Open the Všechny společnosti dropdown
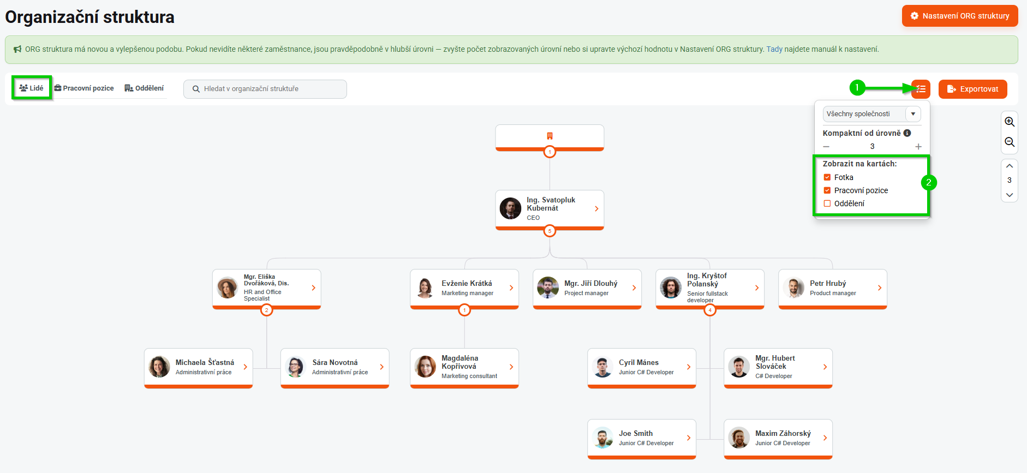The height and width of the screenshot is (473, 1027). click(x=871, y=114)
